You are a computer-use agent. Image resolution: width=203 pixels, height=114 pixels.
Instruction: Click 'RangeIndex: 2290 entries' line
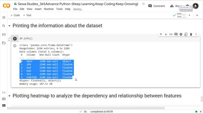[44, 48]
